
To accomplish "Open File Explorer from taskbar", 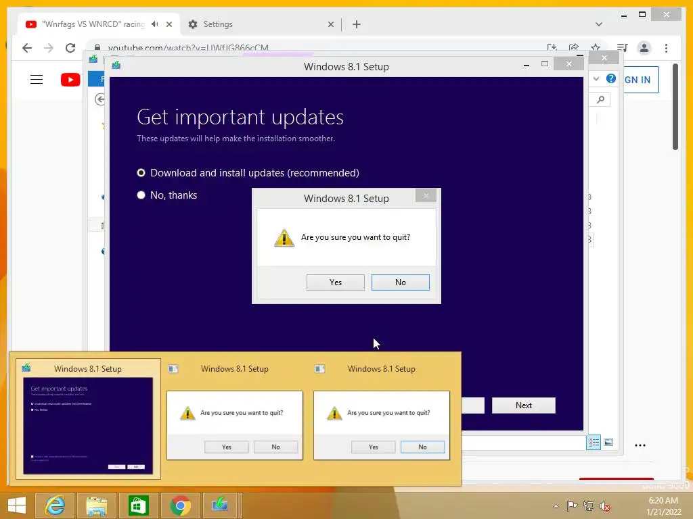I will pos(96,505).
